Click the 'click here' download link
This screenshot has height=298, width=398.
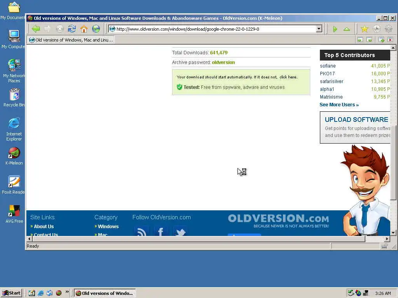coord(288,77)
